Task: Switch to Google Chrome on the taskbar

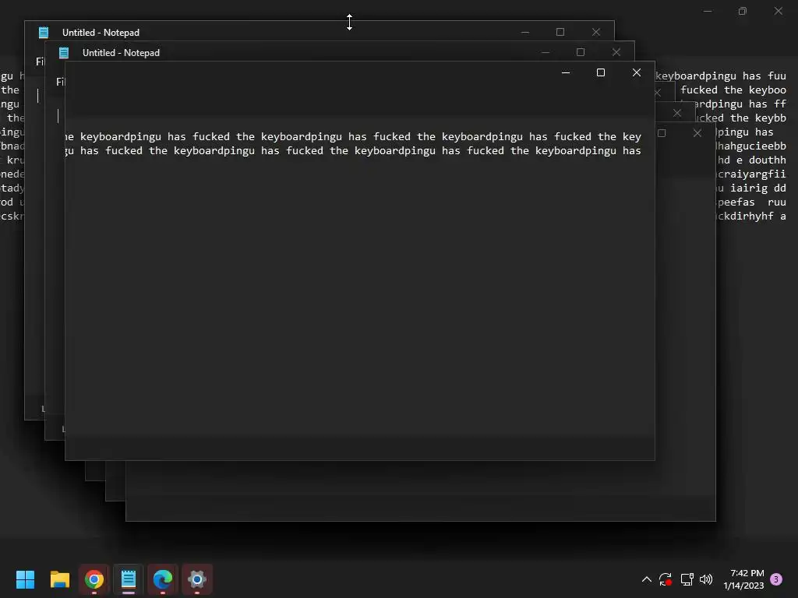Action: coord(94,579)
